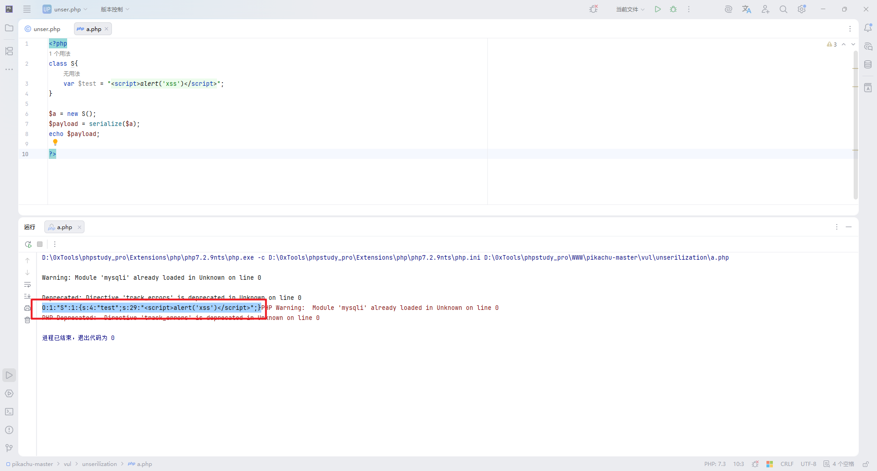Screen dimensions: 877x471
Task: Open go-to-line via 10:3 indicator
Action: coord(739,464)
